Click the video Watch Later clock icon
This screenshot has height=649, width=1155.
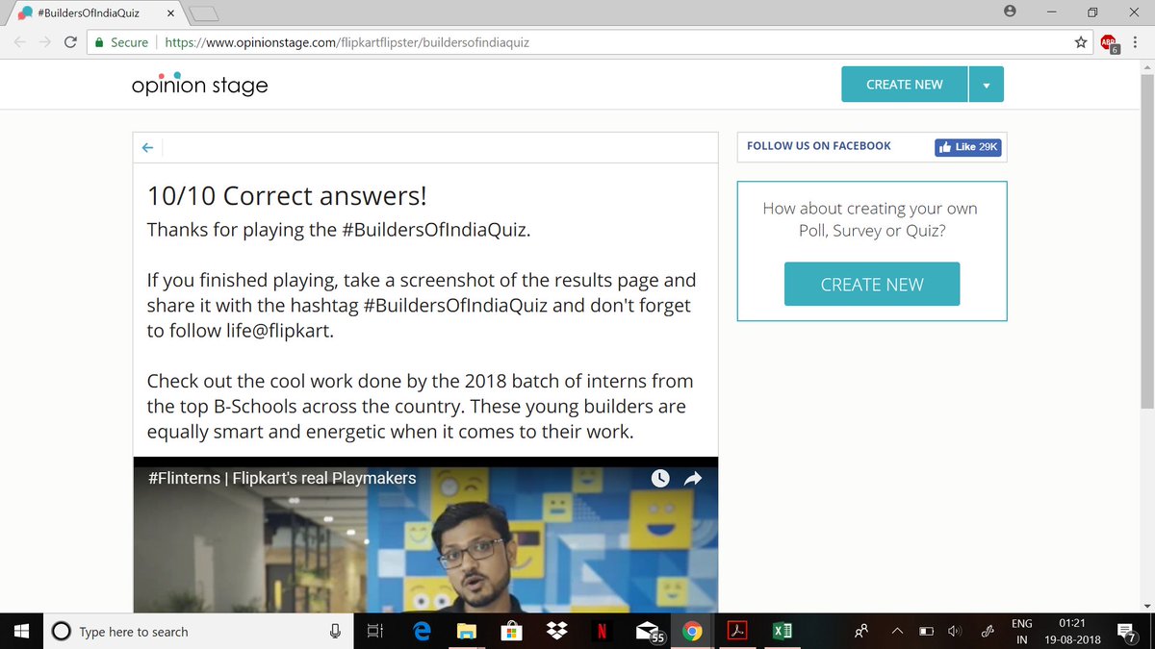tap(660, 478)
